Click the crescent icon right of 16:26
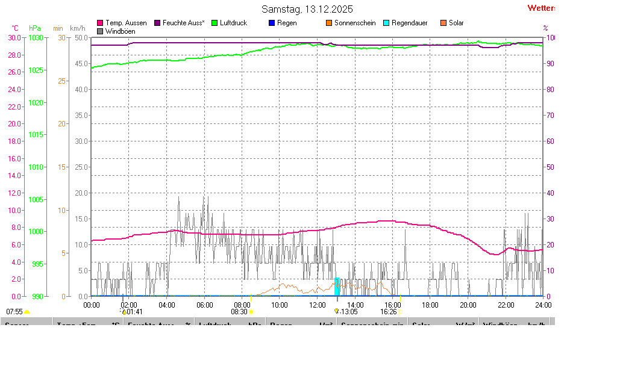The height and width of the screenshot is (366, 617). pyautogui.click(x=400, y=312)
